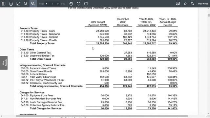This screenshot has width=210, height=118.
Task: Click 'Year - to - Date Annual Budget Percent' header
Action: click(168, 22)
